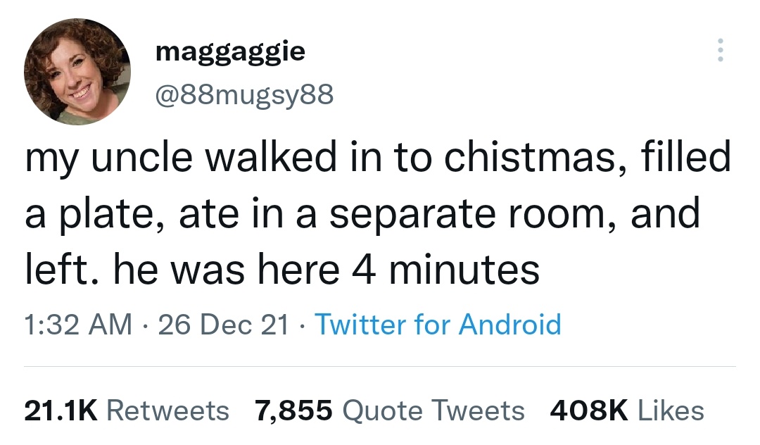Open the maggaggie display name profile link

click(229, 51)
